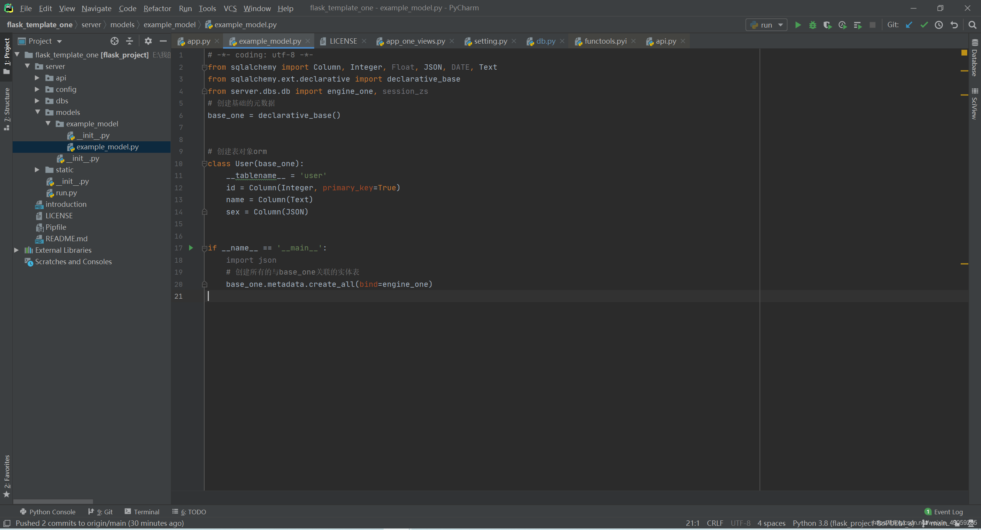
Task: Commit changes with green checkmark icon
Action: (x=924, y=25)
